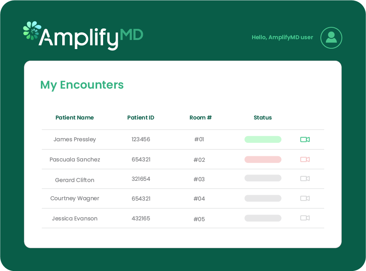Open patient Gerard Clifton
The height and width of the screenshot is (271, 366).
(x=75, y=180)
